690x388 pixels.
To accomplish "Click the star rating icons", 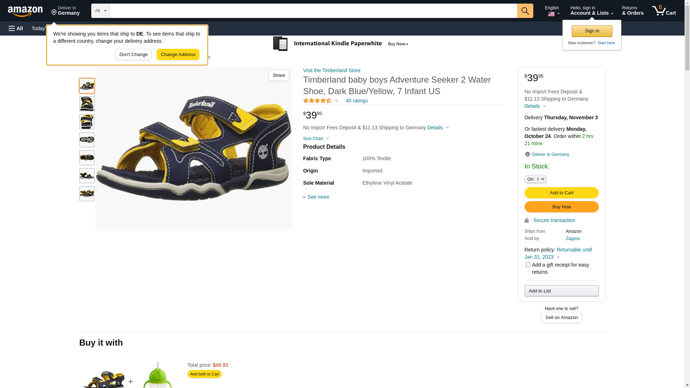I will click(317, 101).
